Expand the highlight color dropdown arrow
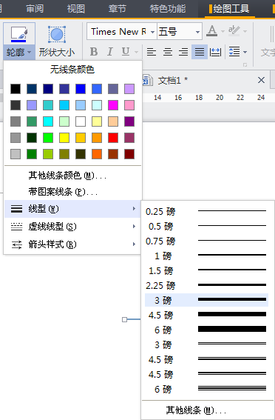The height and width of the screenshot is (420, 275). coord(245,32)
